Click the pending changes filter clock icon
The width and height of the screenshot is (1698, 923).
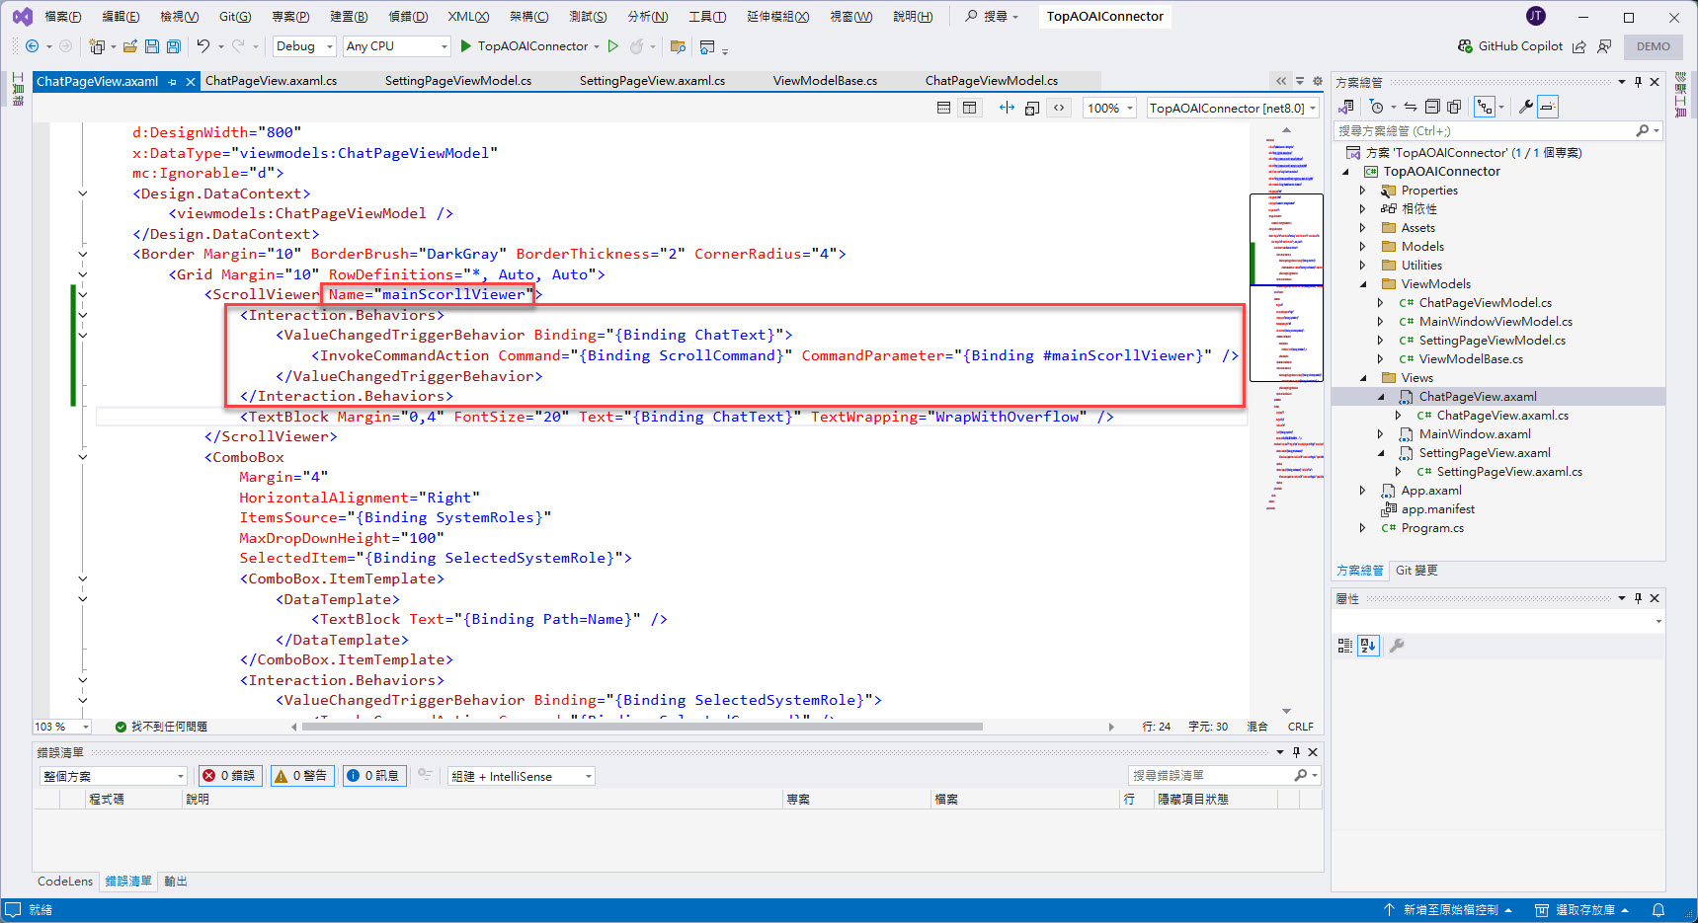[1377, 107]
